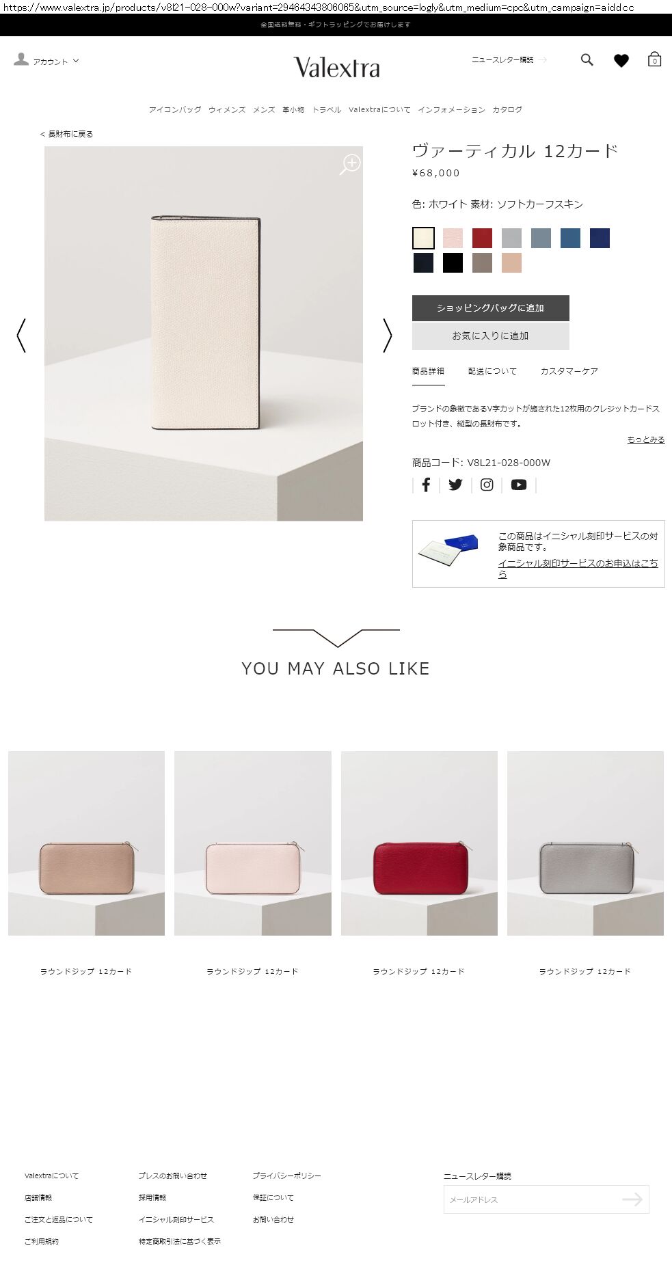672x1263 pixels.
Task: Open the Twitter share icon
Action: (x=455, y=485)
